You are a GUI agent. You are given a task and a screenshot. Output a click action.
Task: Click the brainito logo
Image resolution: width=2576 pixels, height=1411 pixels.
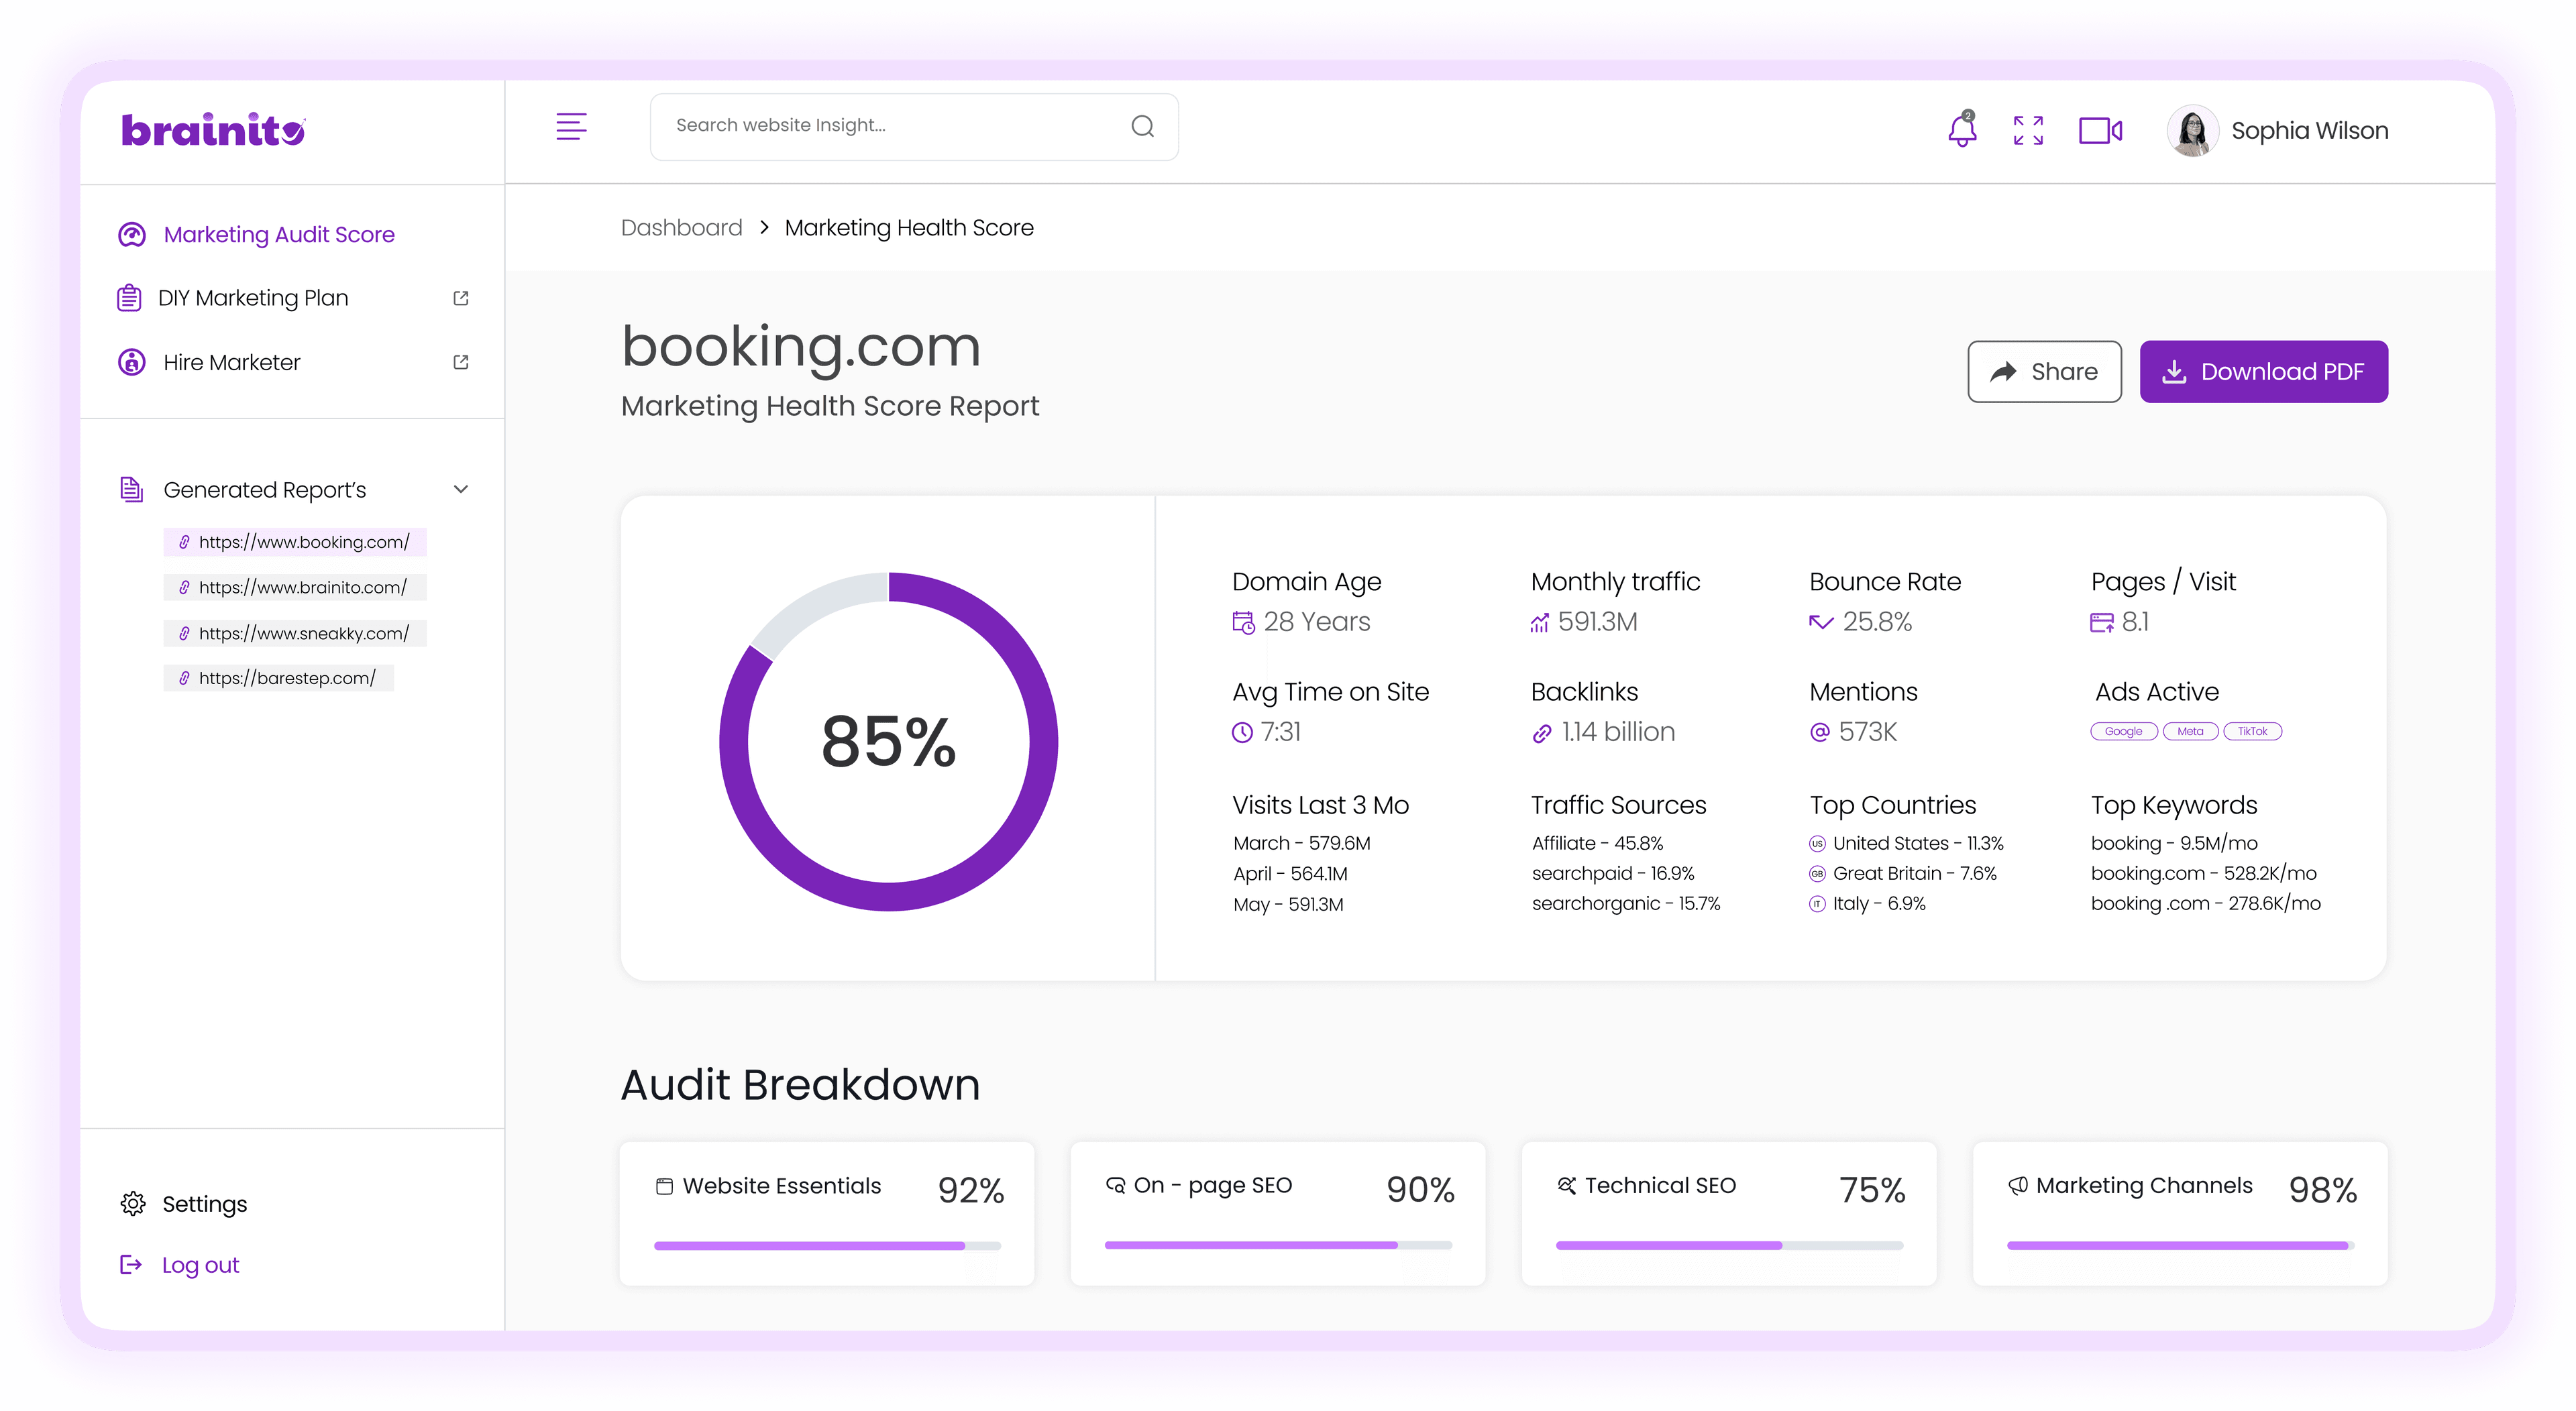click(213, 130)
